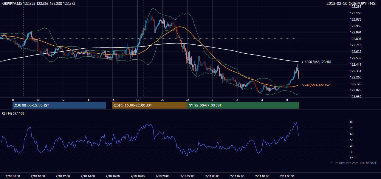
Task: Click hour tick 20 under the price chart
Action: pyautogui.click(x=162, y=100)
